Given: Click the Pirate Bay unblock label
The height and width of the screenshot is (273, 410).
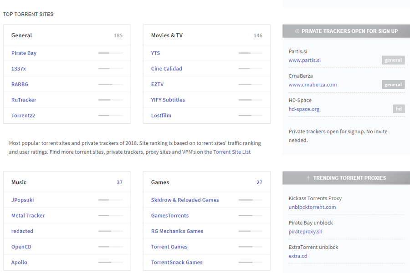Looking at the screenshot, I should click(311, 223).
